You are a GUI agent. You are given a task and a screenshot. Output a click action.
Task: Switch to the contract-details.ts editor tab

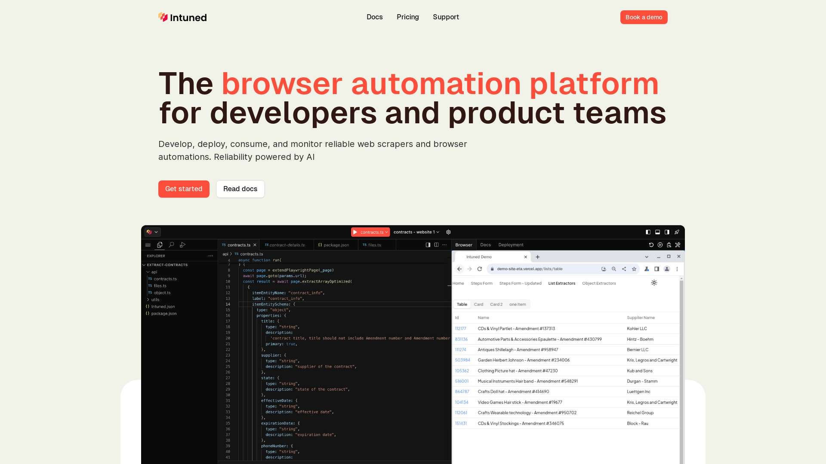(287, 245)
